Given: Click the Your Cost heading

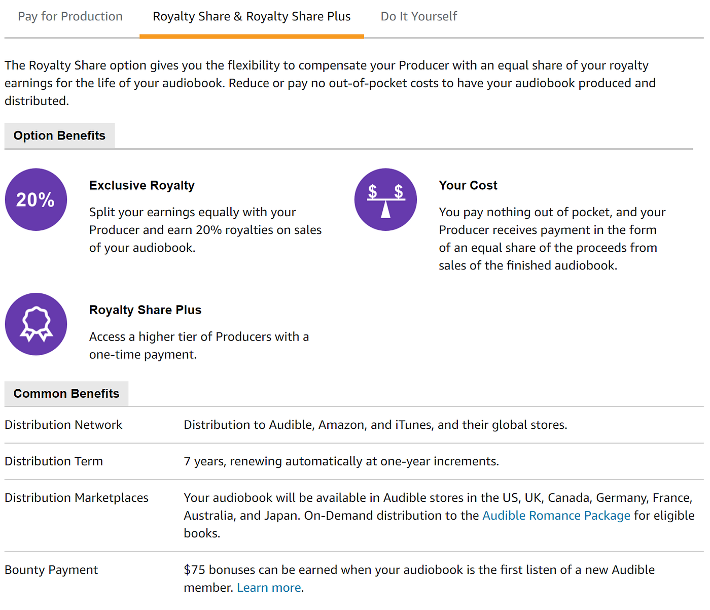Looking at the screenshot, I should (x=468, y=185).
